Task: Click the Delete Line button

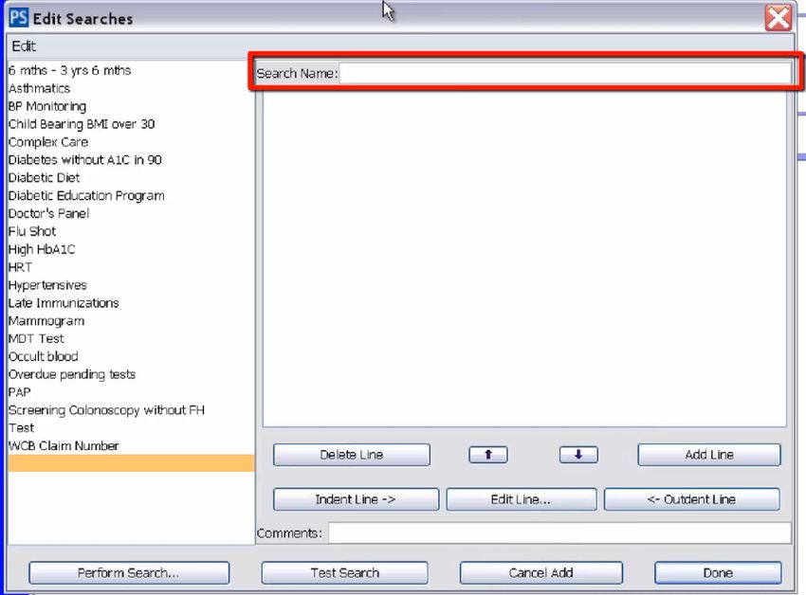Action: [x=352, y=455]
